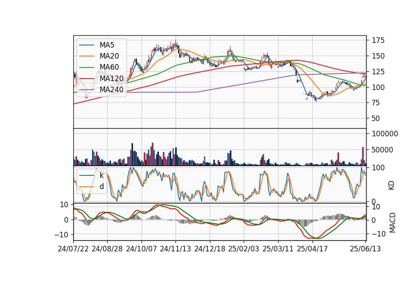
Task: Click the MA20 legend label
Action: (109, 56)
